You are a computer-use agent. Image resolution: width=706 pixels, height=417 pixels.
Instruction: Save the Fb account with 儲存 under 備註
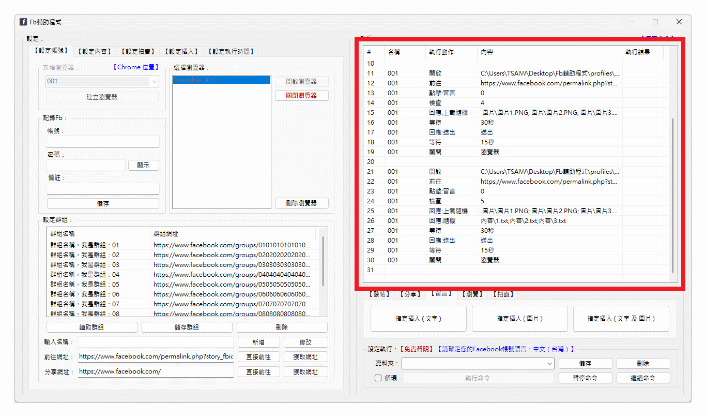click(103, 203)
